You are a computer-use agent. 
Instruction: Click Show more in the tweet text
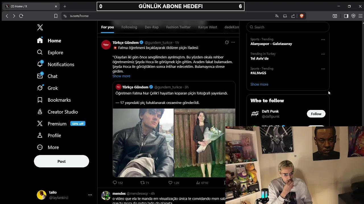click(x=121, y=76)
